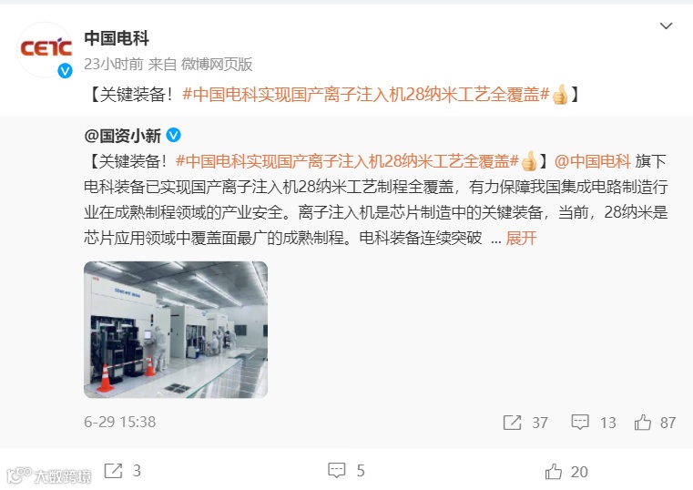Image resolution: width=693 pixels, height=490 pixels.
Task: Expand the post options chevron menu
Action: tap(666, 26)
